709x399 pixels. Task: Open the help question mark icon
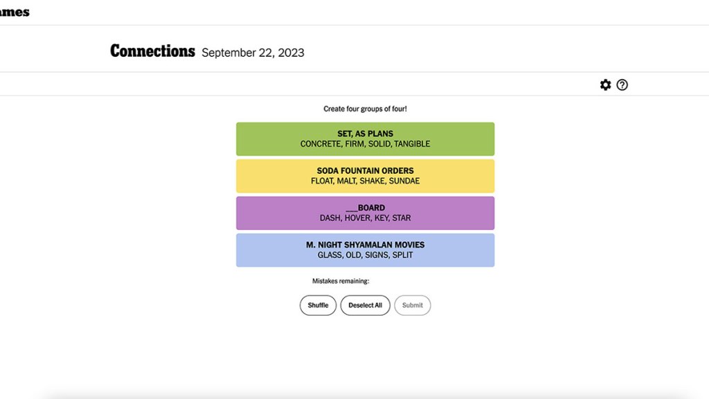[622, 85]
